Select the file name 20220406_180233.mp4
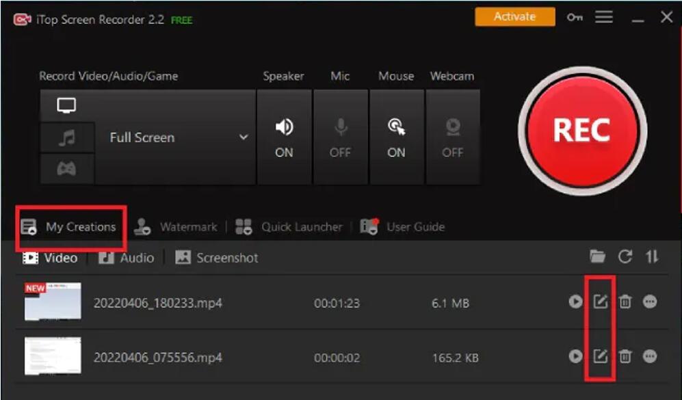 (158, 303)
